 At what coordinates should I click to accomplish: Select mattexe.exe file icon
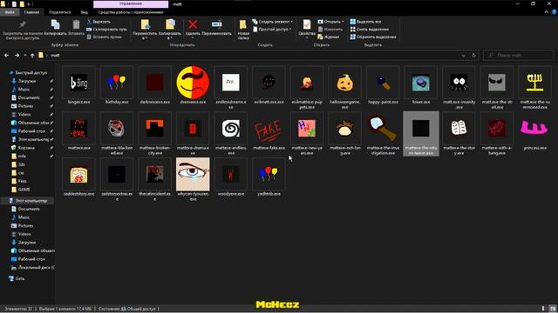pos(78,131)
